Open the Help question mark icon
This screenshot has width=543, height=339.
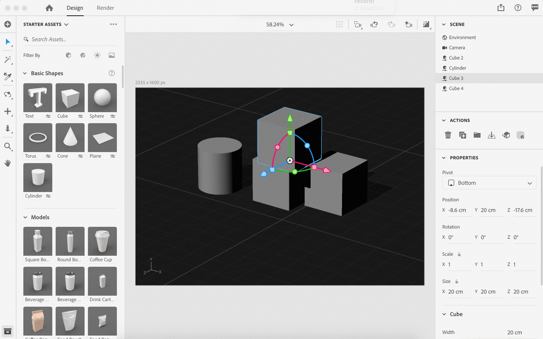(x=518, y=8)
